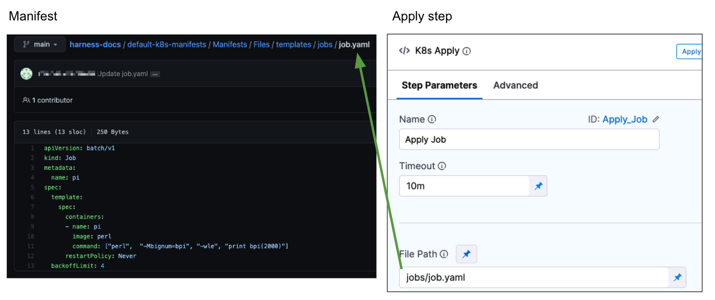Click the pin icon beside the Timeout field
Screen dimensions: 715x300
(x=538, y=186)
